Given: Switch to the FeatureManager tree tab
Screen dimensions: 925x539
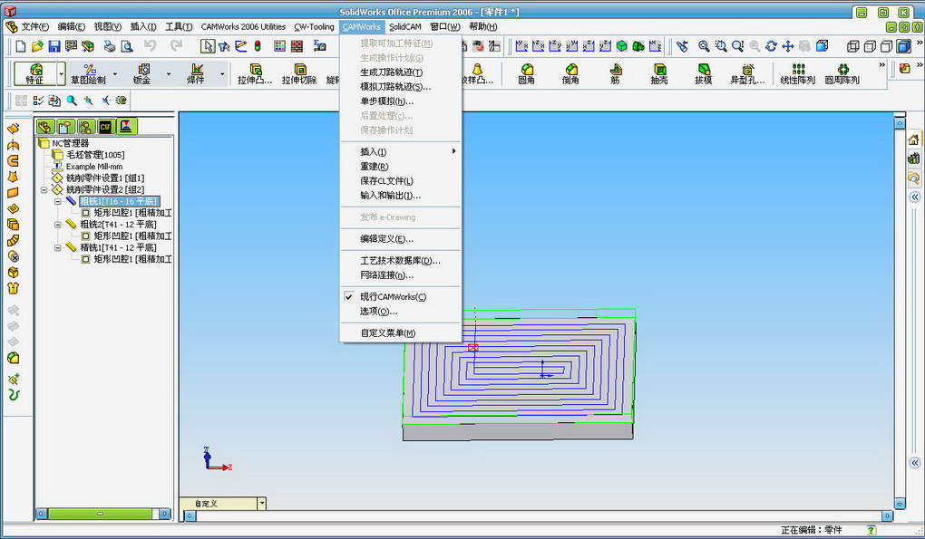Looking at the screenshot, I should pyautogui.click(x=45, y=126).
